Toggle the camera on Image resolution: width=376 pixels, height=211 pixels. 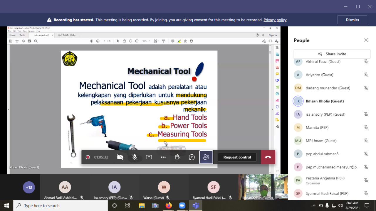point(120,157)
